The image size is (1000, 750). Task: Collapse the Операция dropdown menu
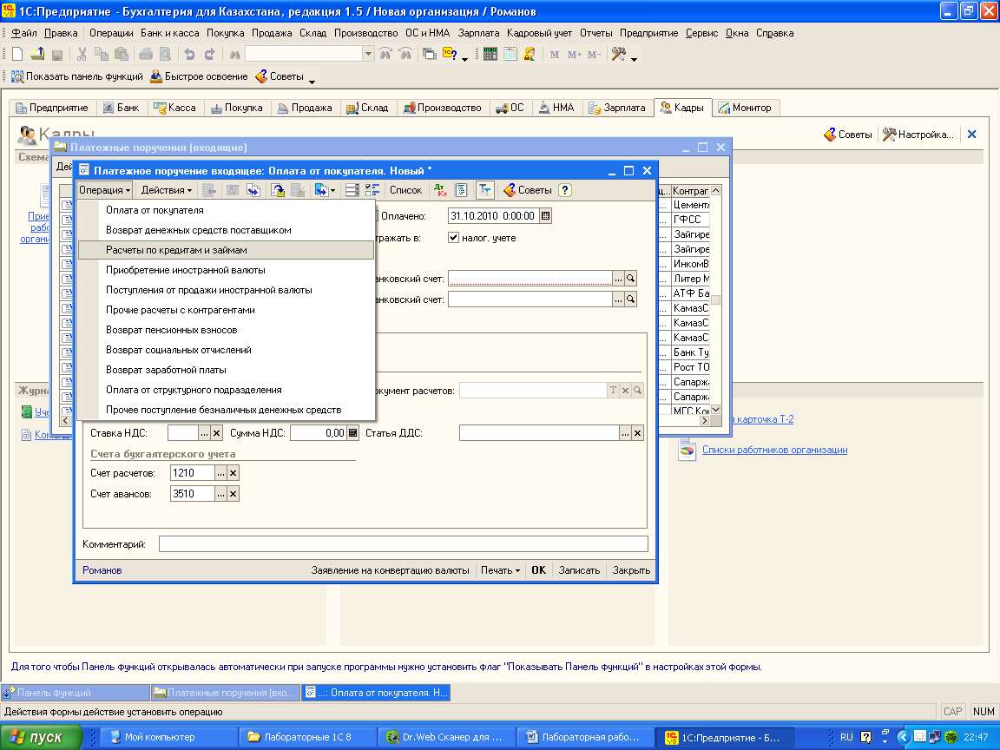pyautogui.click(x=104, y=190)
